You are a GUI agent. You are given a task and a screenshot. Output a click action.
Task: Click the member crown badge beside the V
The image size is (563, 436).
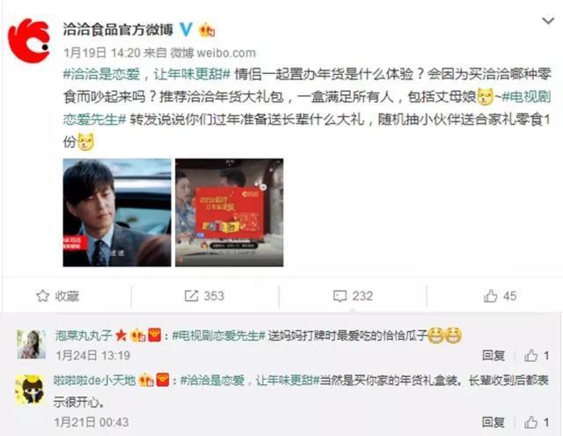point(207,29)
